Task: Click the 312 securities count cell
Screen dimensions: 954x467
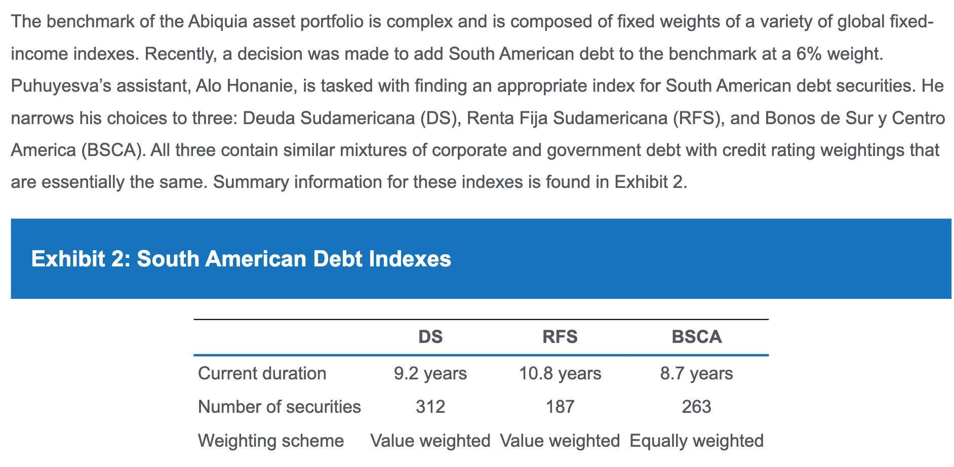Action: click(x=430, y=407)
